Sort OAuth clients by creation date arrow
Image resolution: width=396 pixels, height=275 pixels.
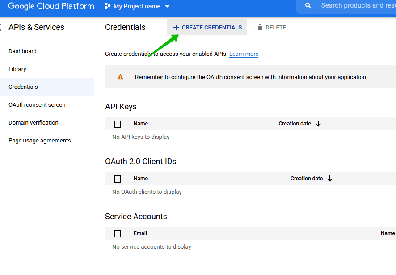pos(330,179)
